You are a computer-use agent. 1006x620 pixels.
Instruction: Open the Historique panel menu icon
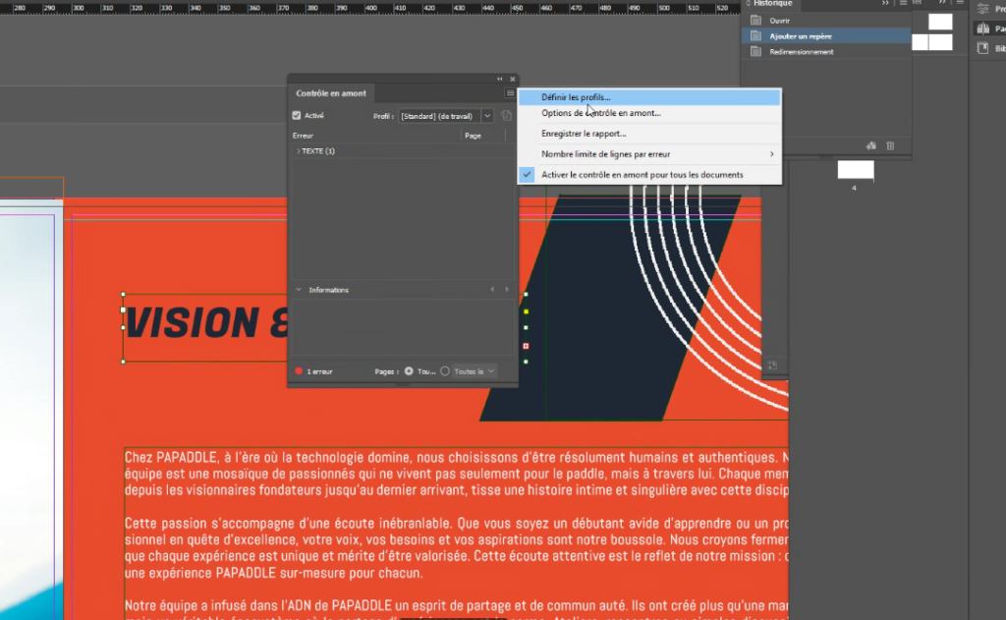(902, 4)
